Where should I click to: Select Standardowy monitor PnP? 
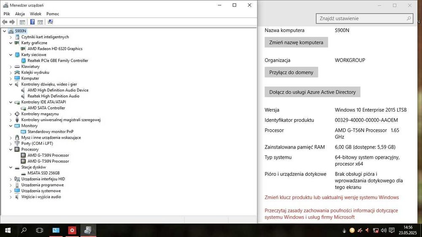(x=50, y=131)
